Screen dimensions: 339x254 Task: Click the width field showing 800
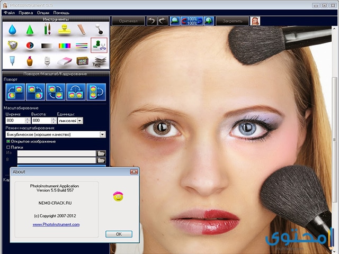click(x=15, y=120)
